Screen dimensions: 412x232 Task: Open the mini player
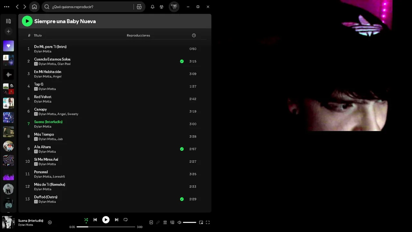[x=201, y=222]
